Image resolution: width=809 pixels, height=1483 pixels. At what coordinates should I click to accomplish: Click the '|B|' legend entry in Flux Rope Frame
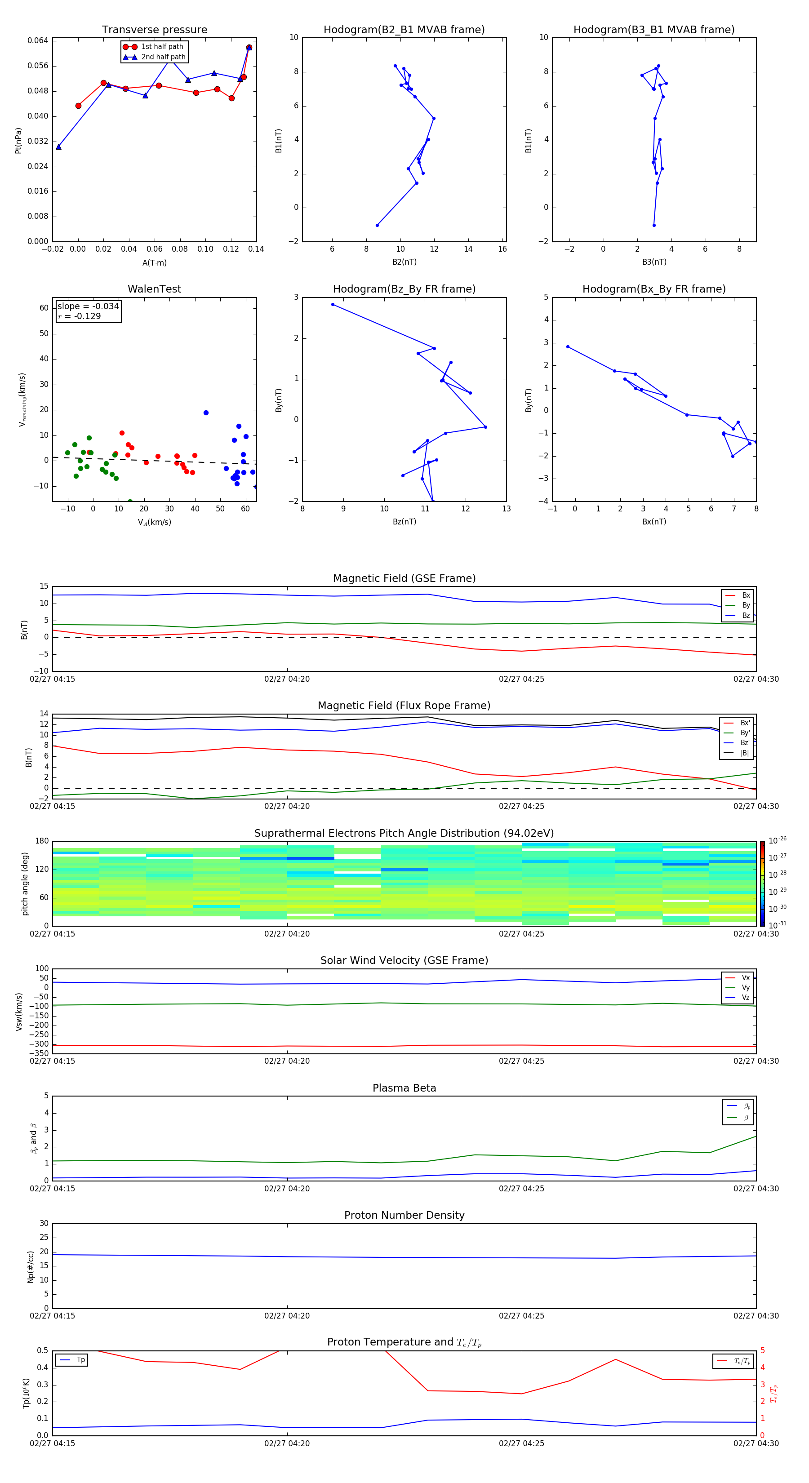click(737, 753)
